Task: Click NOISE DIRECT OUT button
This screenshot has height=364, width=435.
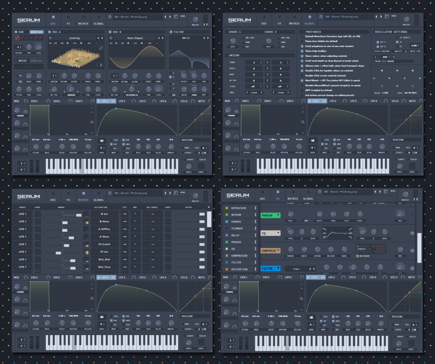Action: point(36,61)
